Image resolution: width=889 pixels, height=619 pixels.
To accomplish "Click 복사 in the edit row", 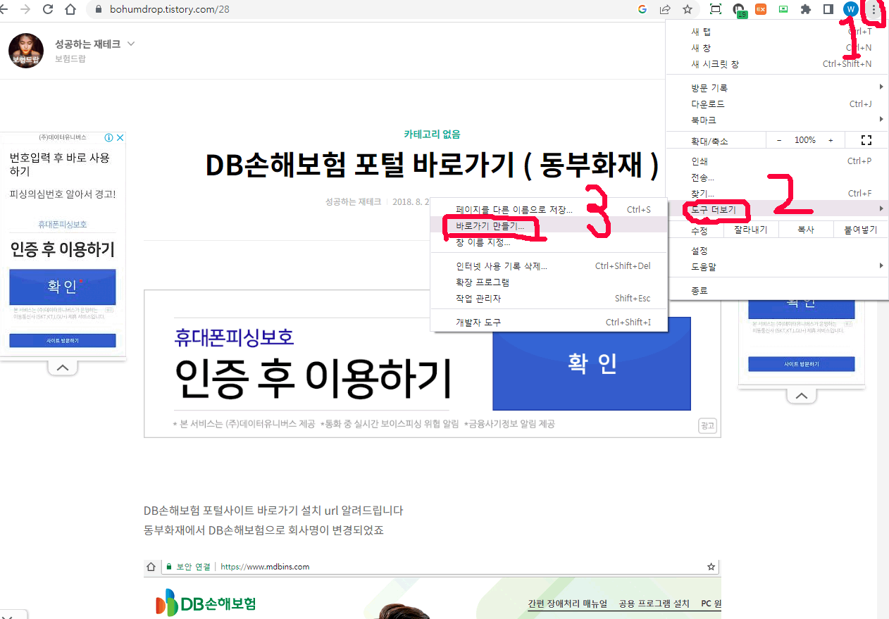I will coord(806,230).
